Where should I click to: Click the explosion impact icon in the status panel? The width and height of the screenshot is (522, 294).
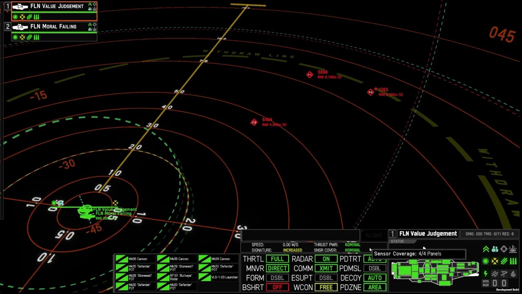pyautogui.click(x=513, y=249)
